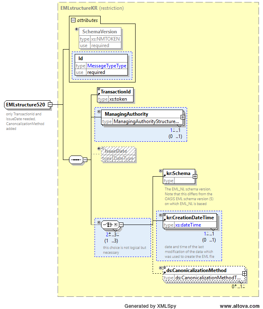Click reference arrow on ds:CanonicalizationMethod

(164, 272)
